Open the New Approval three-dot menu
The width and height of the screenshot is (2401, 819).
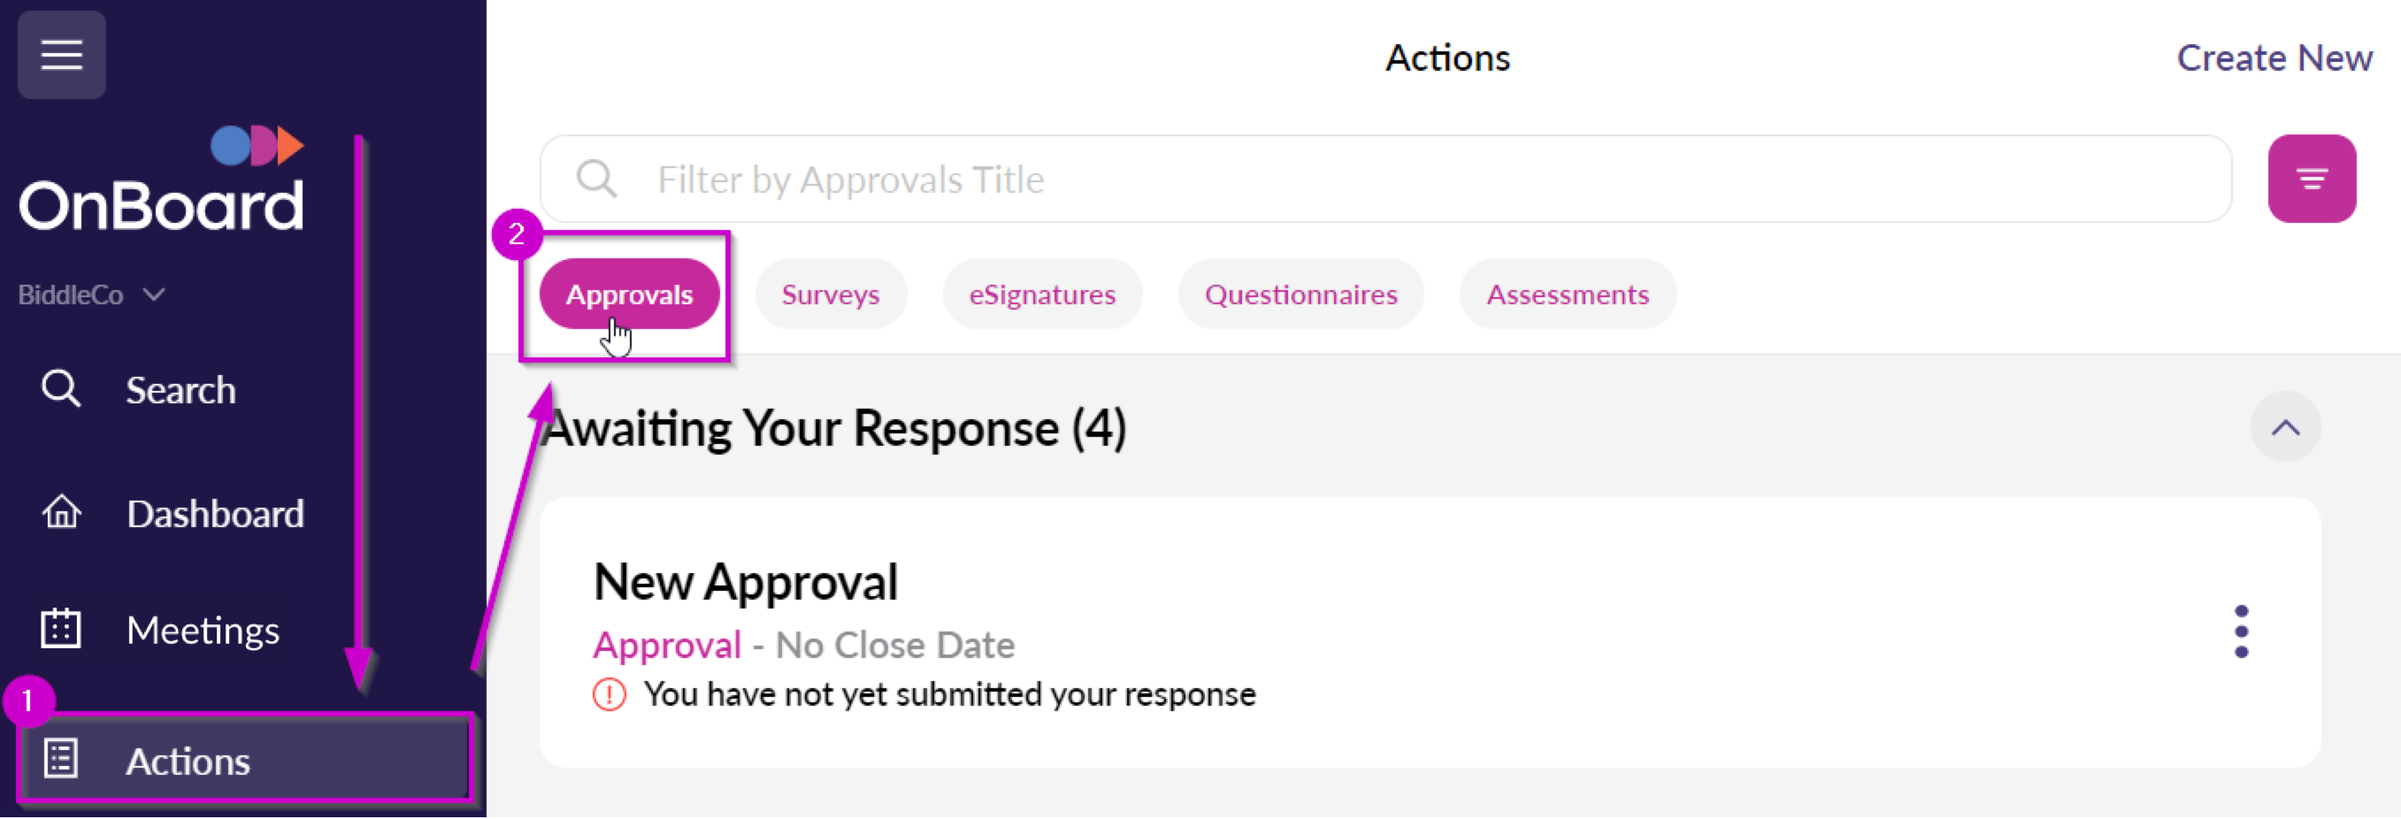pos(2241,631)
